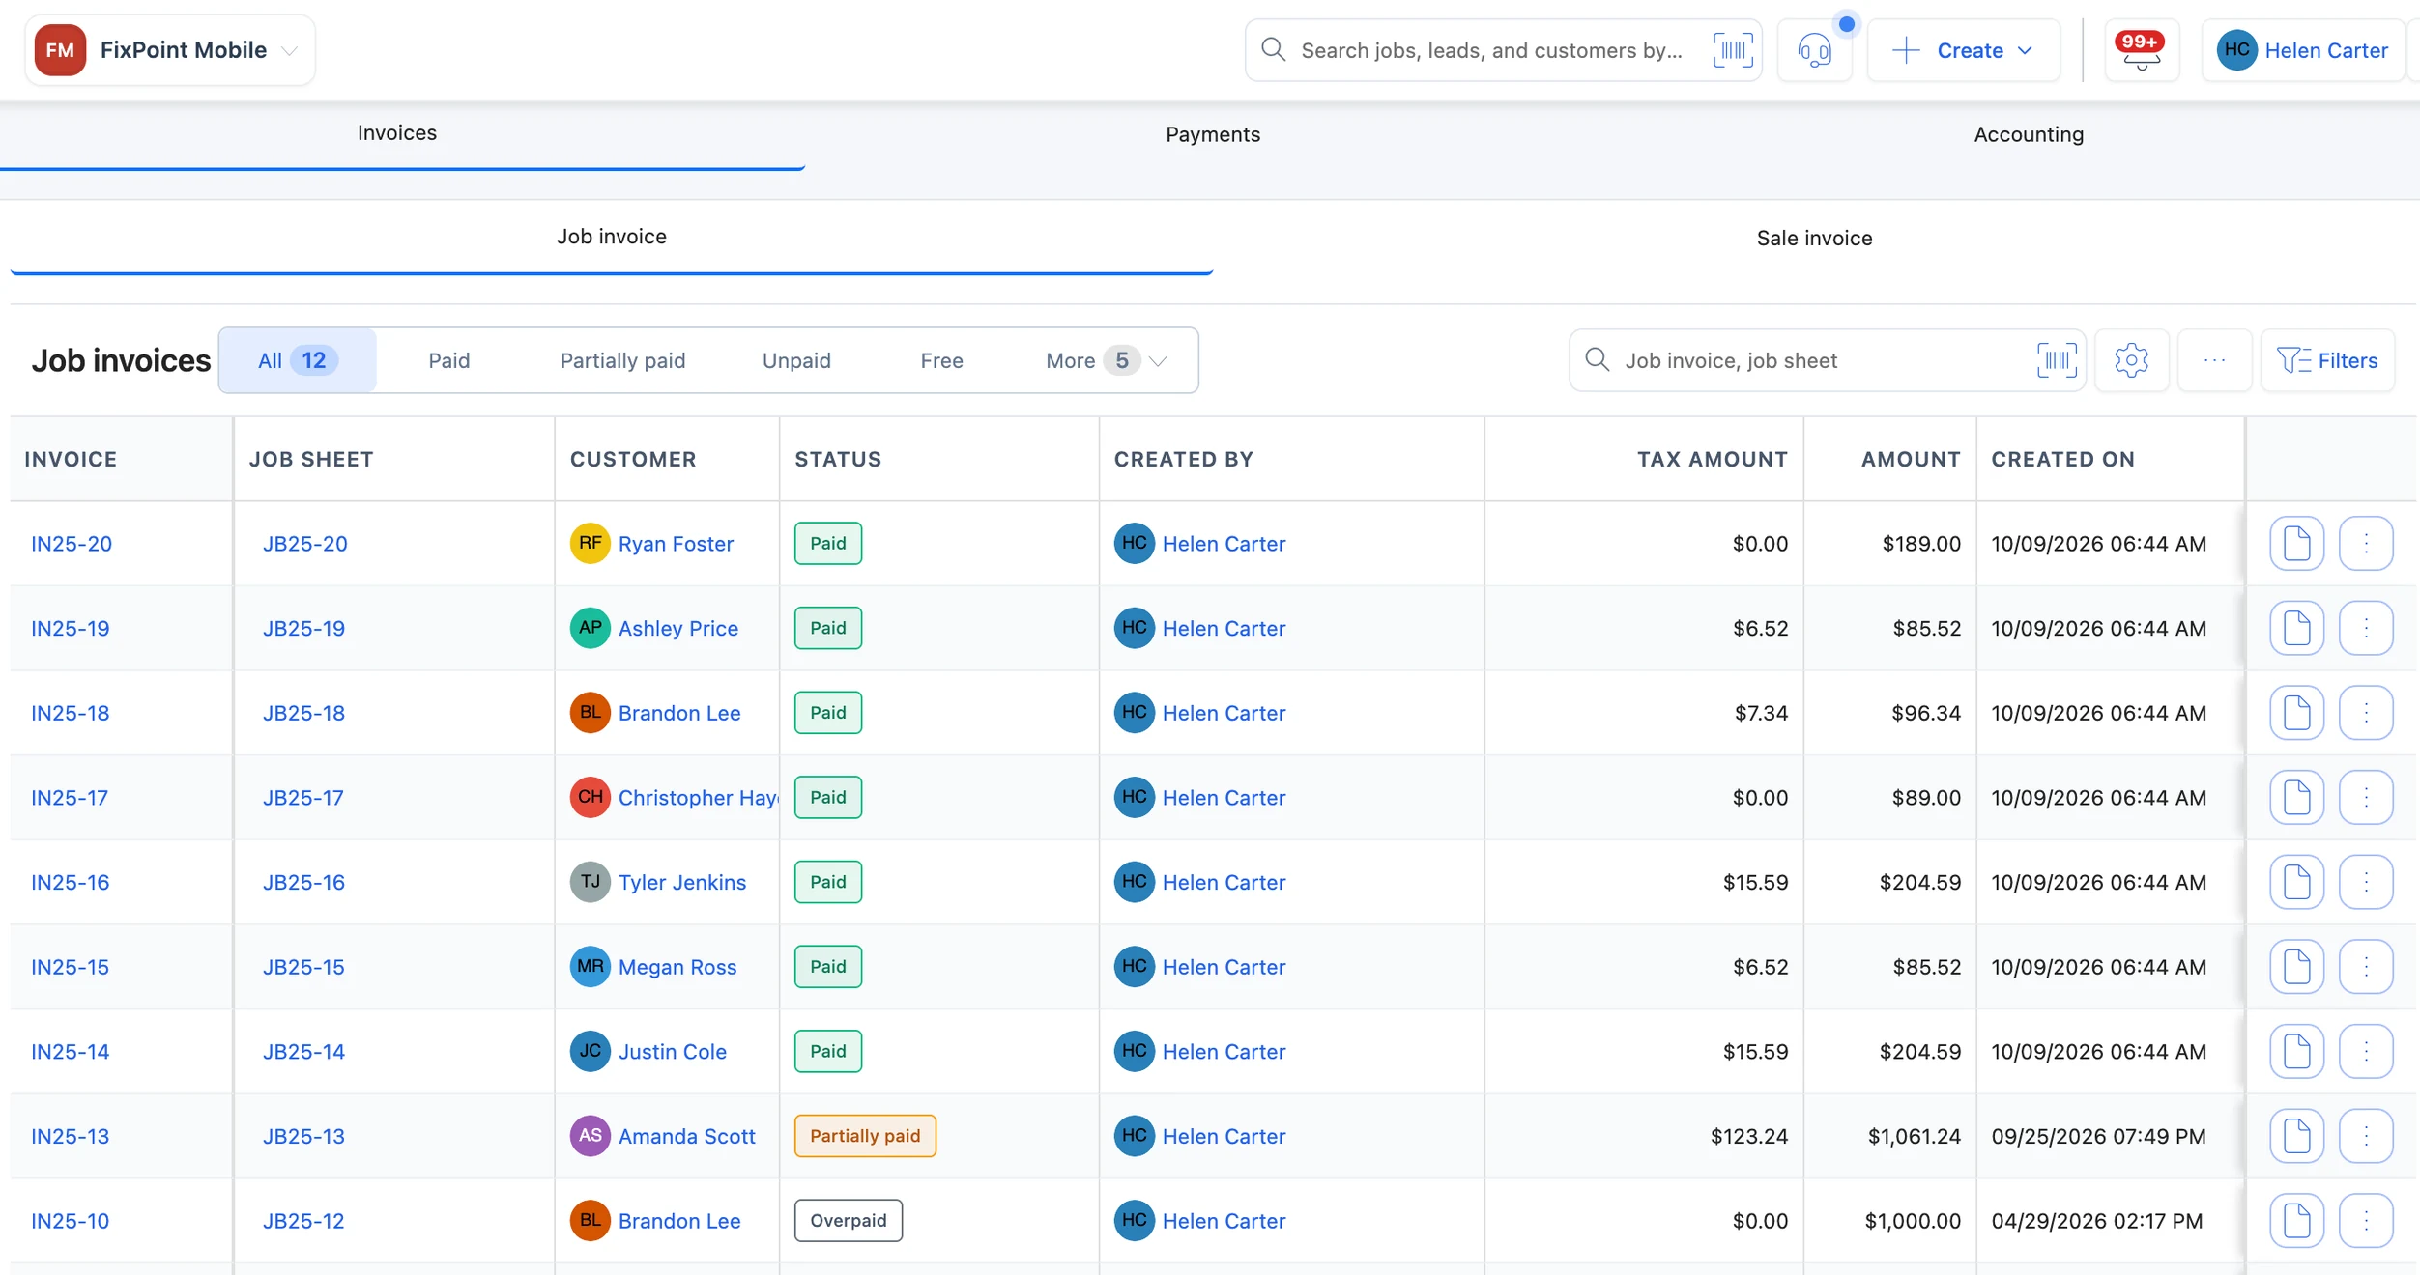Screen dimensions: 2420x1275
Task: Show All 12 invoices
Action: click(x=298, y=360)
